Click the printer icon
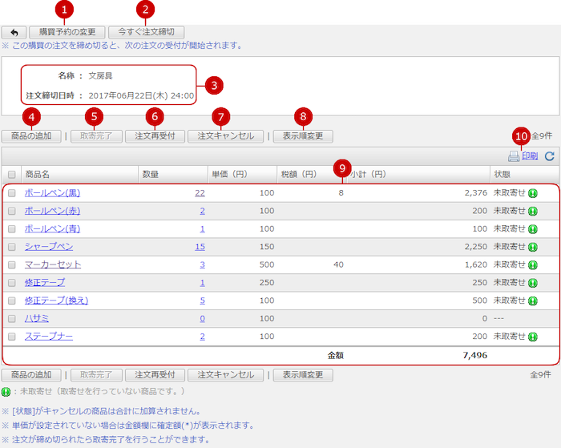The width and height of the screenshot is (561, 448). (x=513, y=157)
